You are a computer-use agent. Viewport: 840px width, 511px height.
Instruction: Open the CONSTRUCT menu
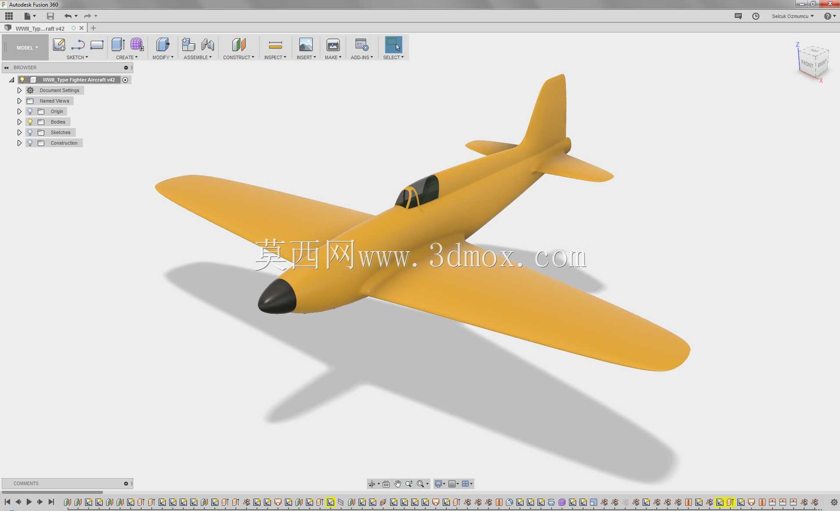point(238,57)
